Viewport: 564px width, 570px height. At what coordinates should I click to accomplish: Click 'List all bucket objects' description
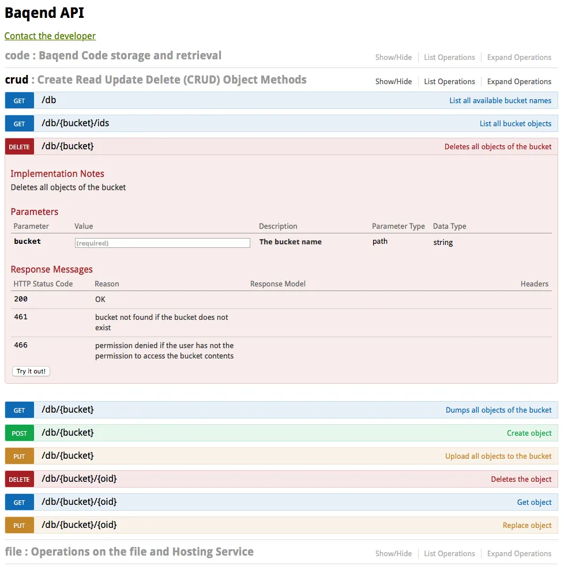tap(516, 123)
